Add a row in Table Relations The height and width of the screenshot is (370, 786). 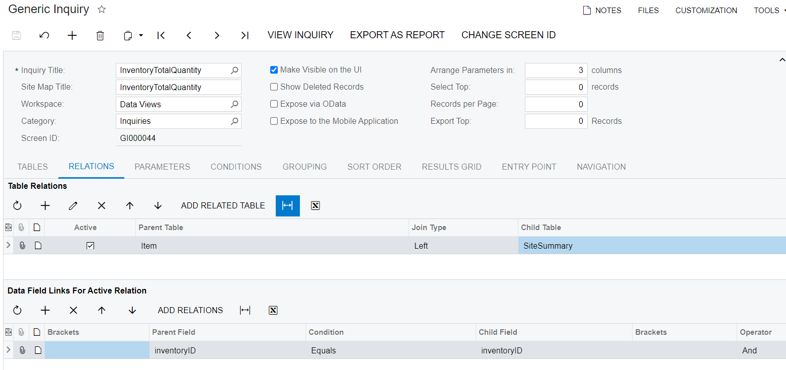(45, 205)
